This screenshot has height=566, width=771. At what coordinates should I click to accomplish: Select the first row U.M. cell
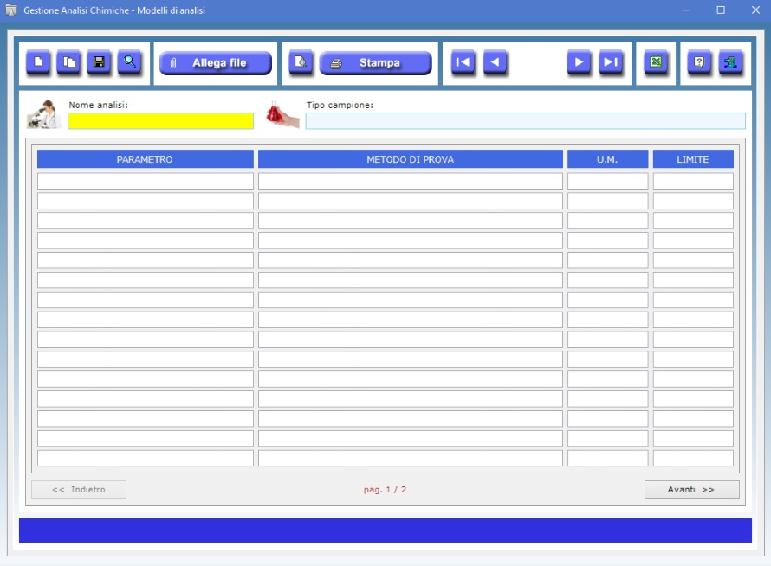(608, 181)
